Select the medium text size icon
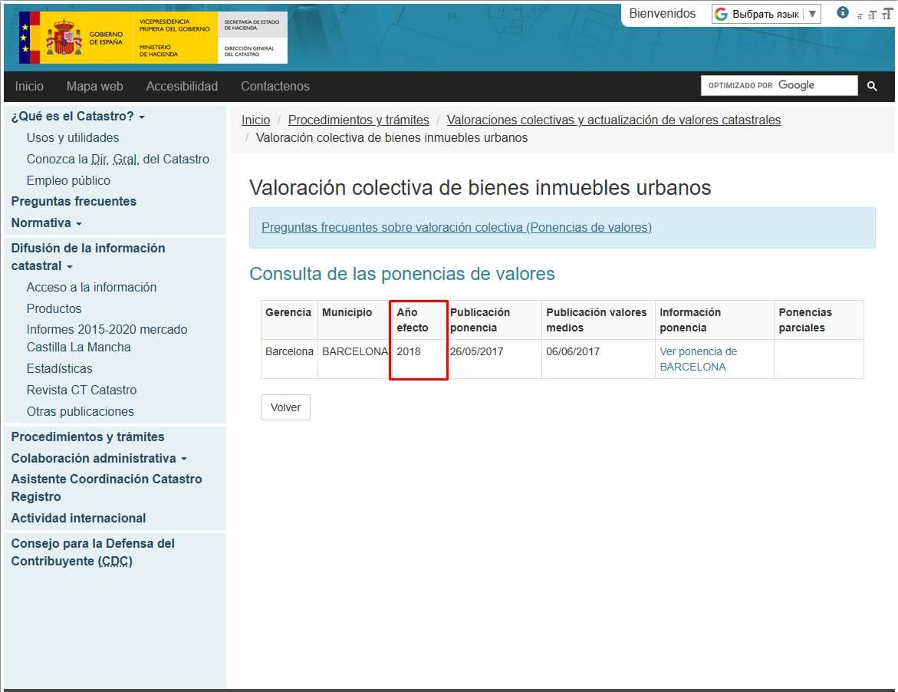The width and height of the screenshot is (898, 692). 872,15
